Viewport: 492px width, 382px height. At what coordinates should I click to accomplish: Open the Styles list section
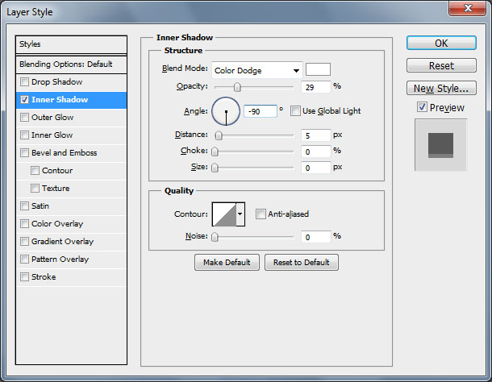[x=72, y=44]
